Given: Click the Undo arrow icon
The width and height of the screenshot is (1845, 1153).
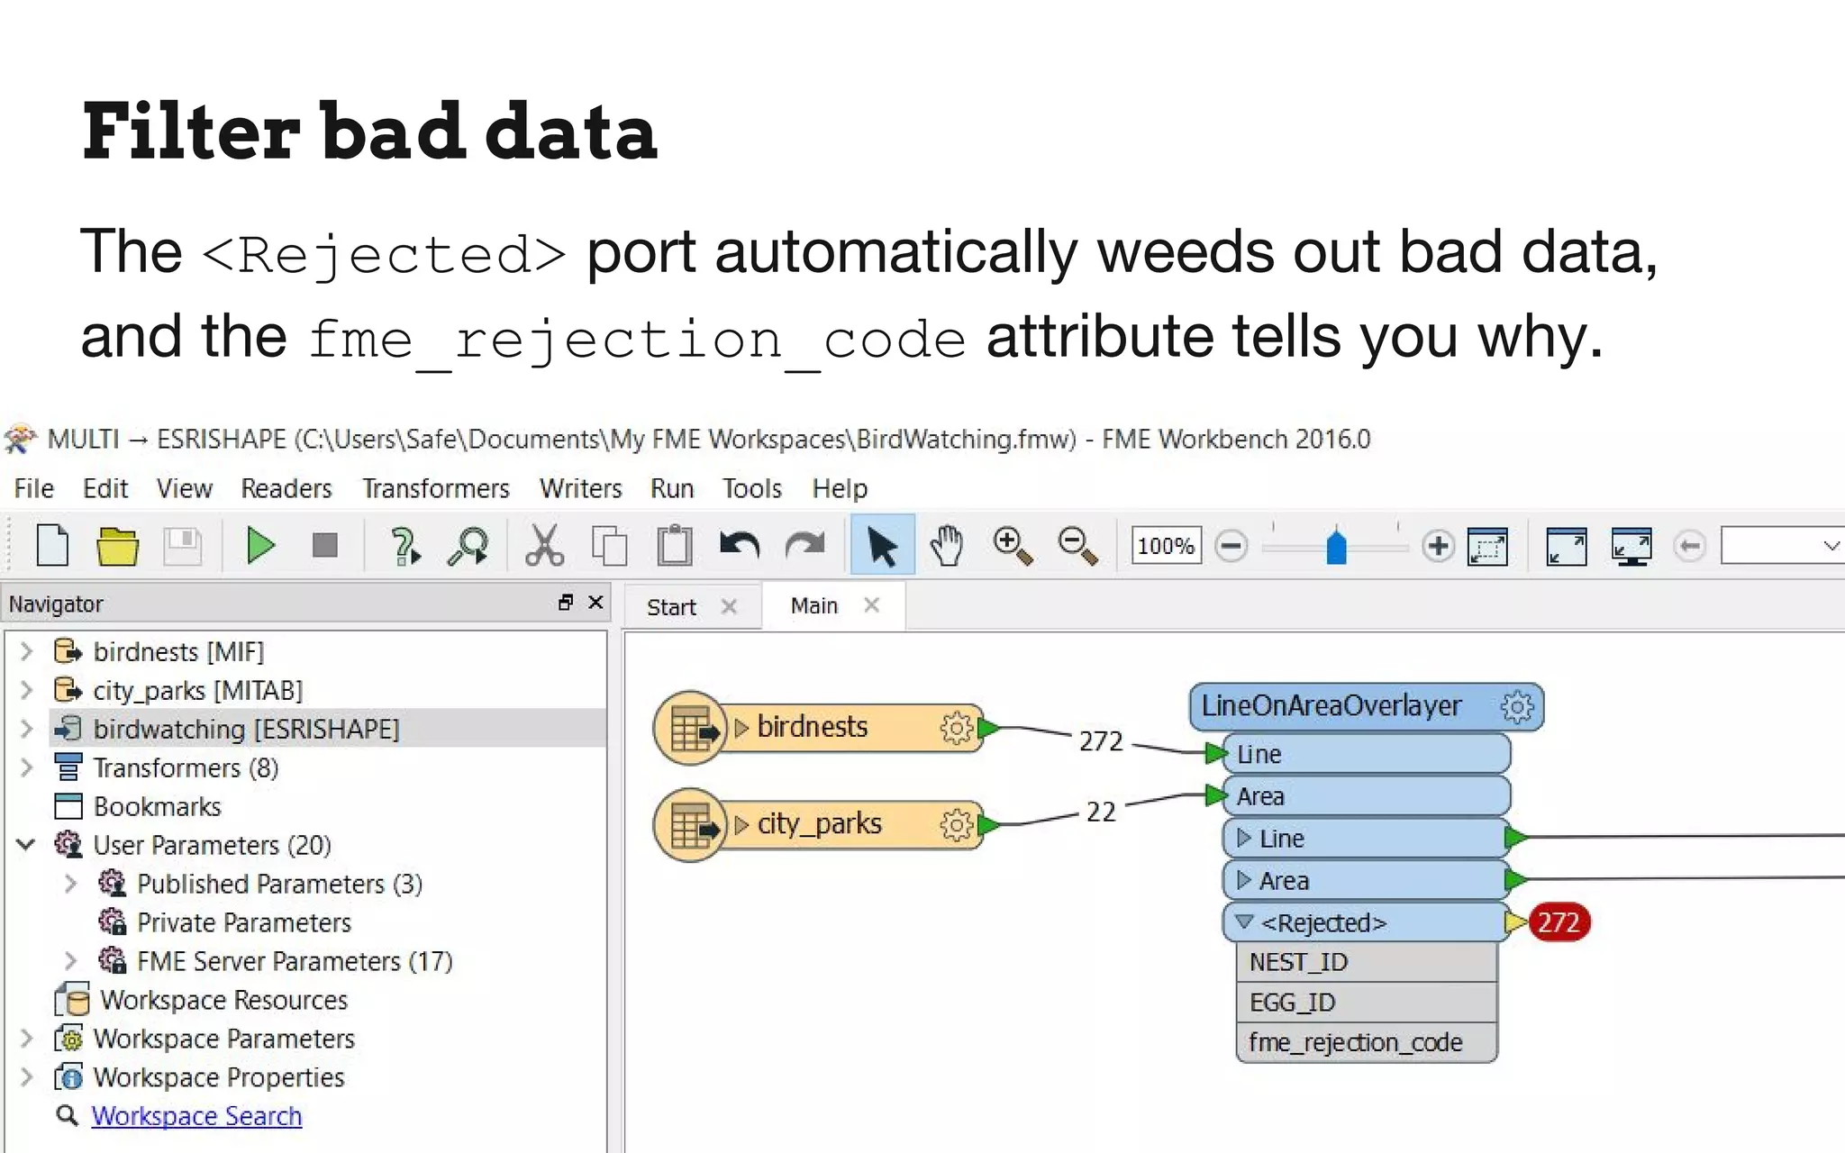Looking at the screenshot, I should click(740, 546).
